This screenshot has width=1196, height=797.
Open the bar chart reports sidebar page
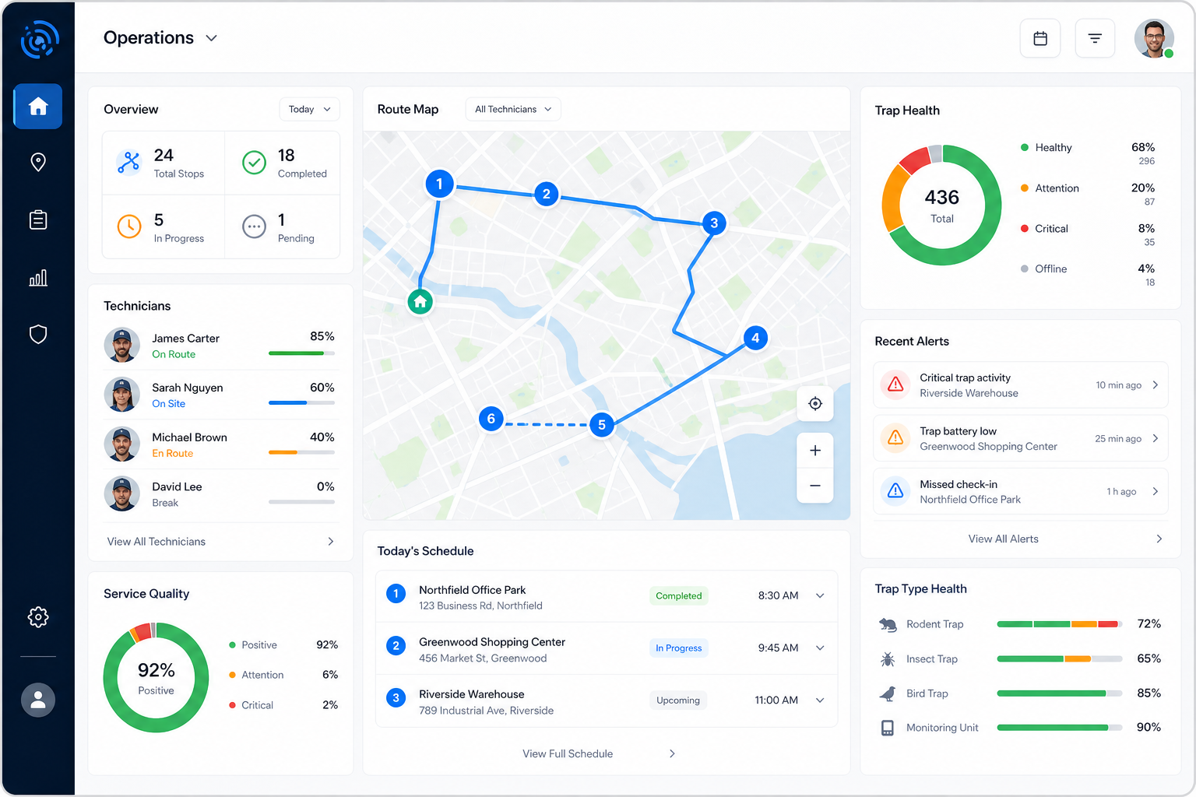pos(38,278)
